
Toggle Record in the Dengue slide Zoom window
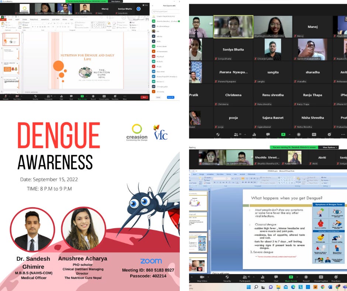pos(306,278)
